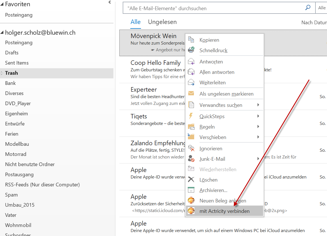Select the Coop Hello Family email
This screenshot has width=327, height=236.
coord(152,70)
